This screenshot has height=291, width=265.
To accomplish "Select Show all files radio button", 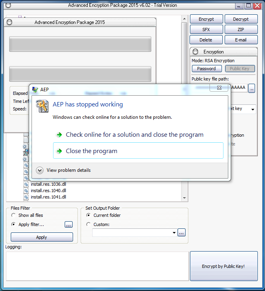I will click(x=14, y=215).
